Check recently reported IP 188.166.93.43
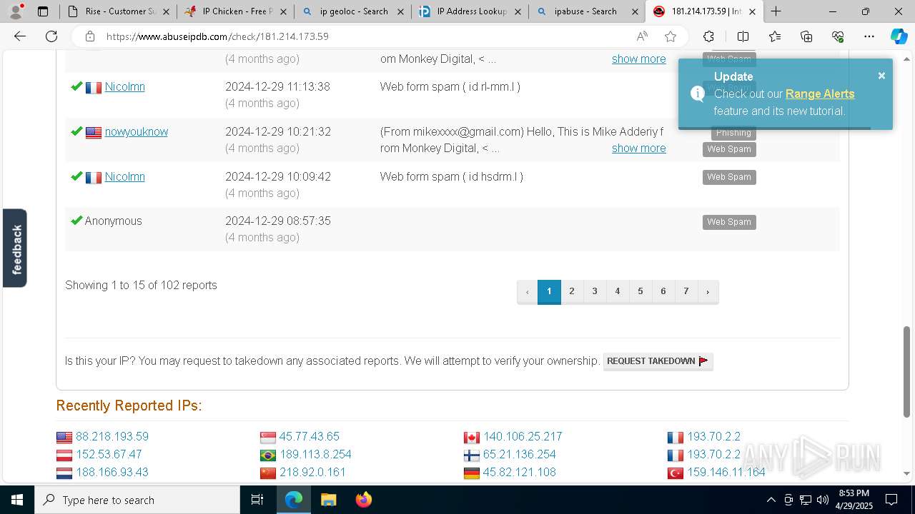The width and height of the screenshot is (915, 514). click(112, 472)
